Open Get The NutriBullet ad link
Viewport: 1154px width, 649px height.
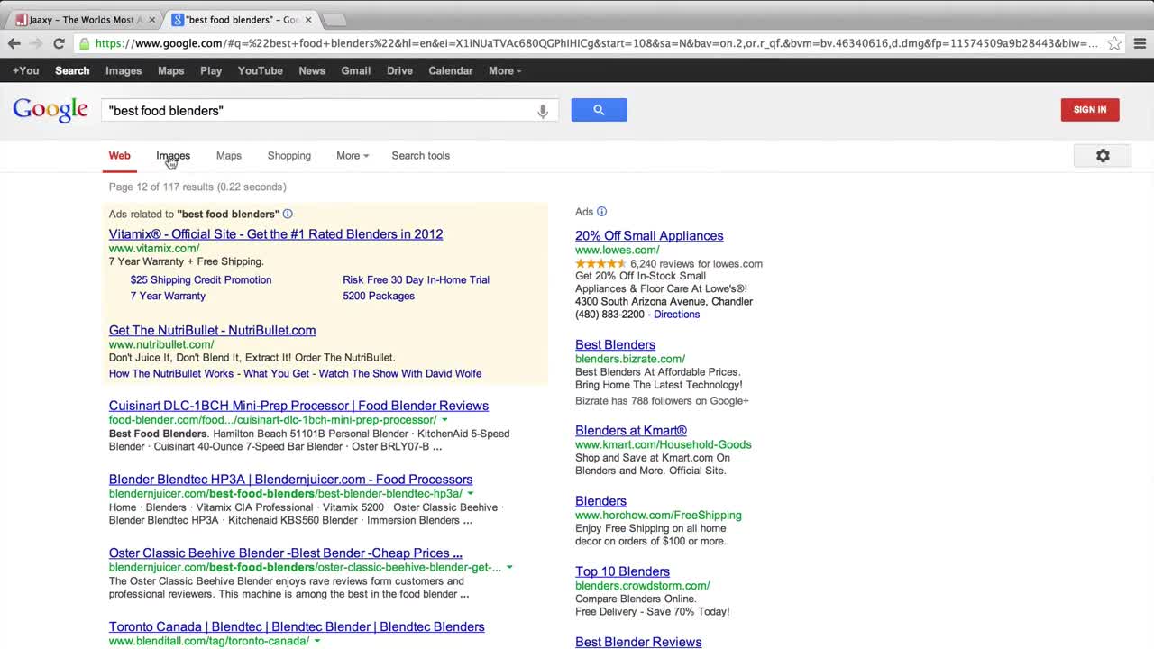tap(212, 331)
